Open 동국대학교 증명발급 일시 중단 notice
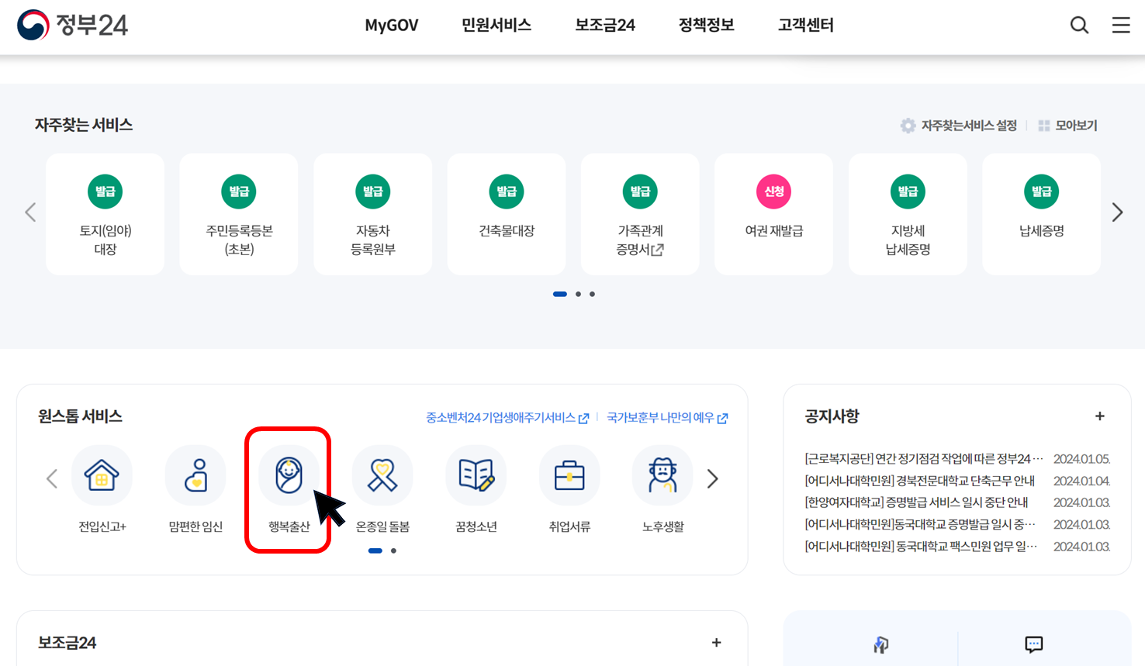 coord(920,525)
